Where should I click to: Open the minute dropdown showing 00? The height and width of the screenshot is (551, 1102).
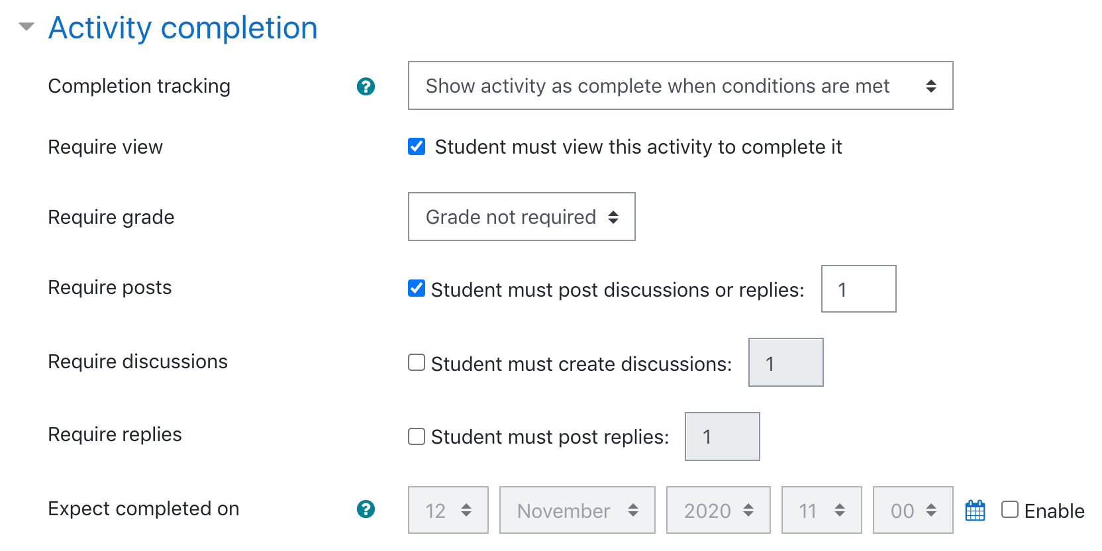[913, 510]
